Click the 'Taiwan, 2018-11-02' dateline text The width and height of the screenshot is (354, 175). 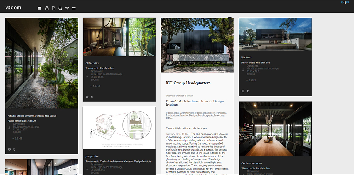click(x=178, y=134)
